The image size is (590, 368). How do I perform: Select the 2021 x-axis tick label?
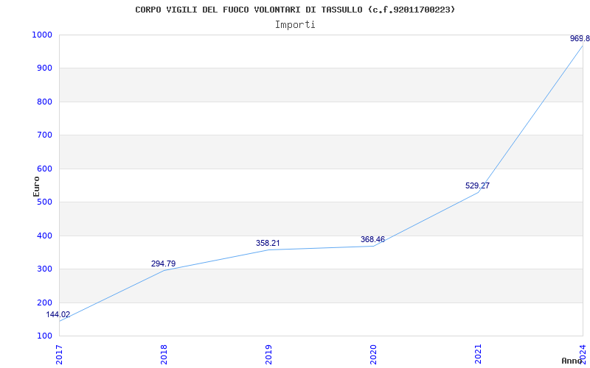click(x=478, y=354)
